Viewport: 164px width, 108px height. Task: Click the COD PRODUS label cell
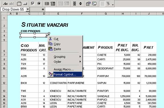[30, 31]
